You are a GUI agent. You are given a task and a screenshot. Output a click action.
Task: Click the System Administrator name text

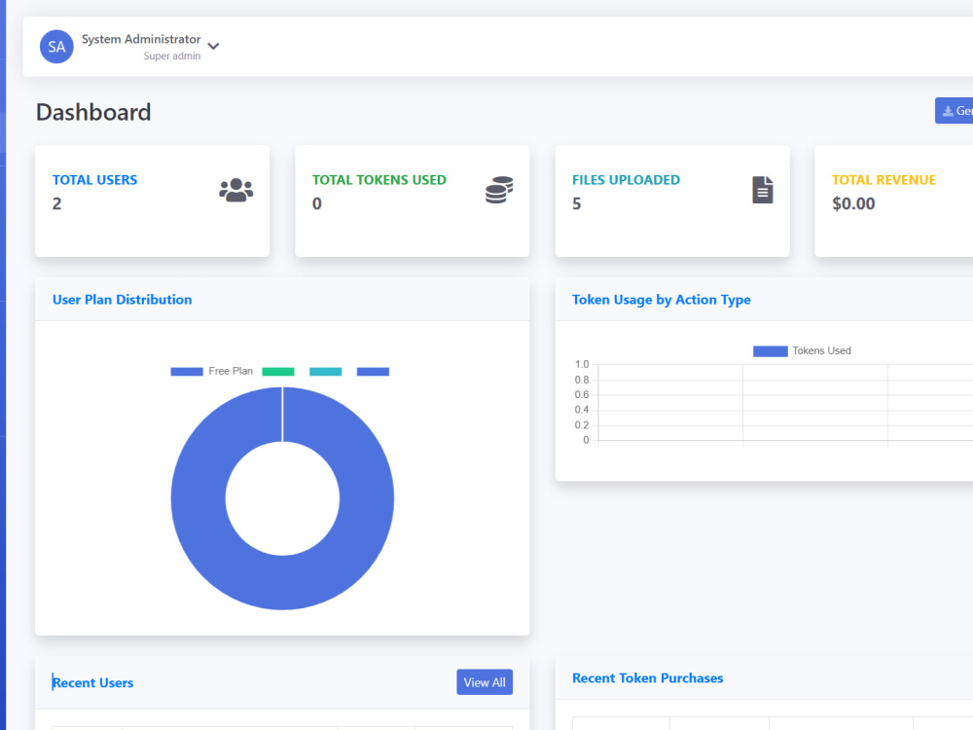[141, 39]
